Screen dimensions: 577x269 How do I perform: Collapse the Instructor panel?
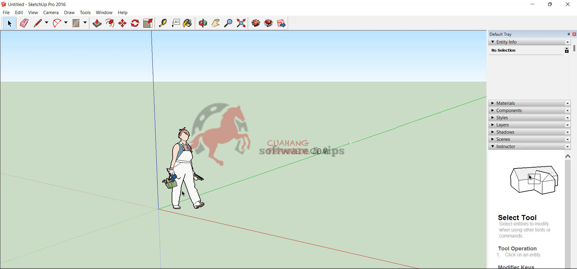point(493,147)
